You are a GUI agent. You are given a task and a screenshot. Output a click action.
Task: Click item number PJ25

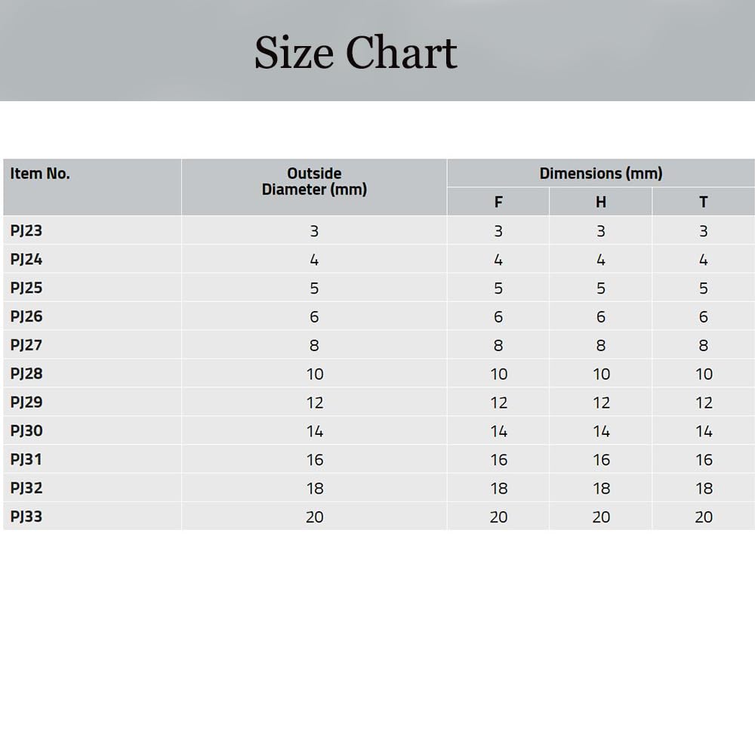click(x=26, y=288)
